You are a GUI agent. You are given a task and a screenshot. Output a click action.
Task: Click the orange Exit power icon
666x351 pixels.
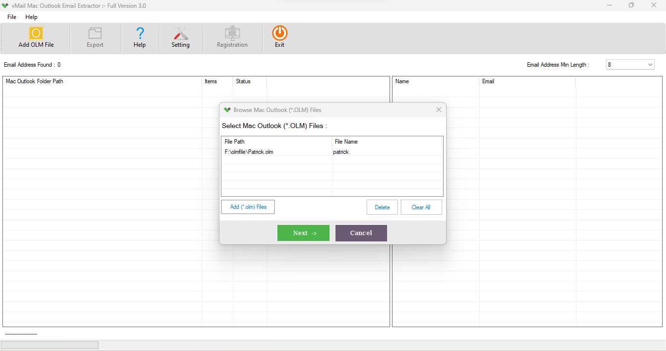279,33
